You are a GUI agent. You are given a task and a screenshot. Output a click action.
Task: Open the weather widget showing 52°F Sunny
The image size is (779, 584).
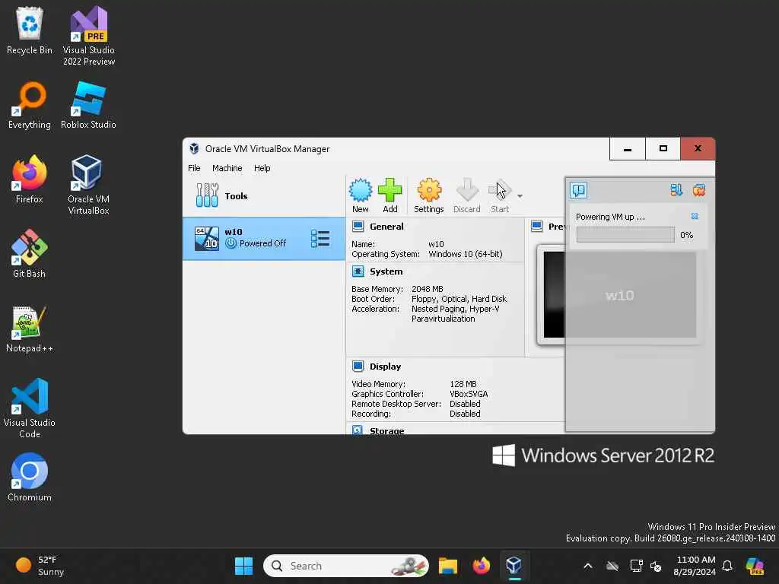point(40,566)
